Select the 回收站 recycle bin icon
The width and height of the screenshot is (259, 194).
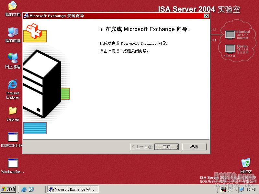tap(246, 166)
